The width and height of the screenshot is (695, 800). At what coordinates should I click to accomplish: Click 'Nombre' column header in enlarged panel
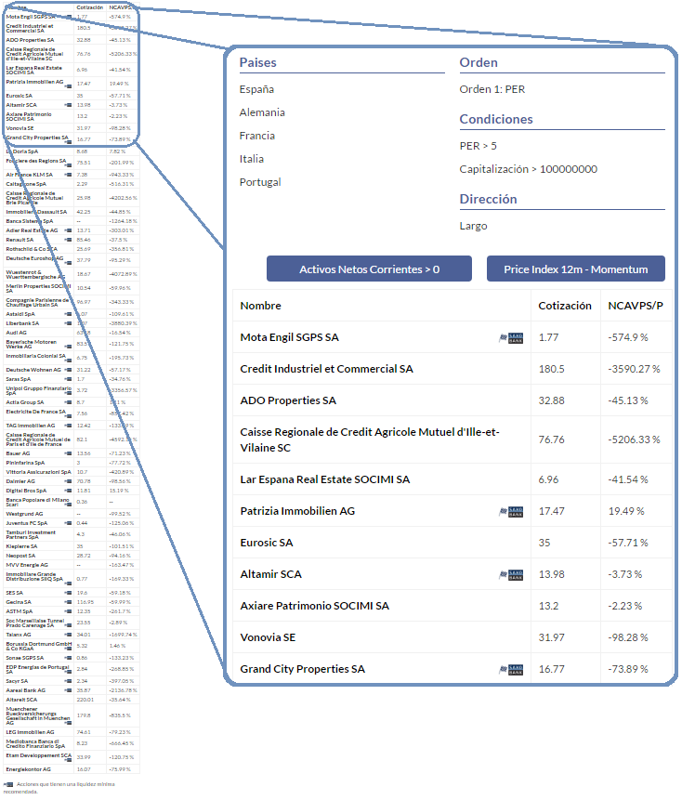point(260,306)
